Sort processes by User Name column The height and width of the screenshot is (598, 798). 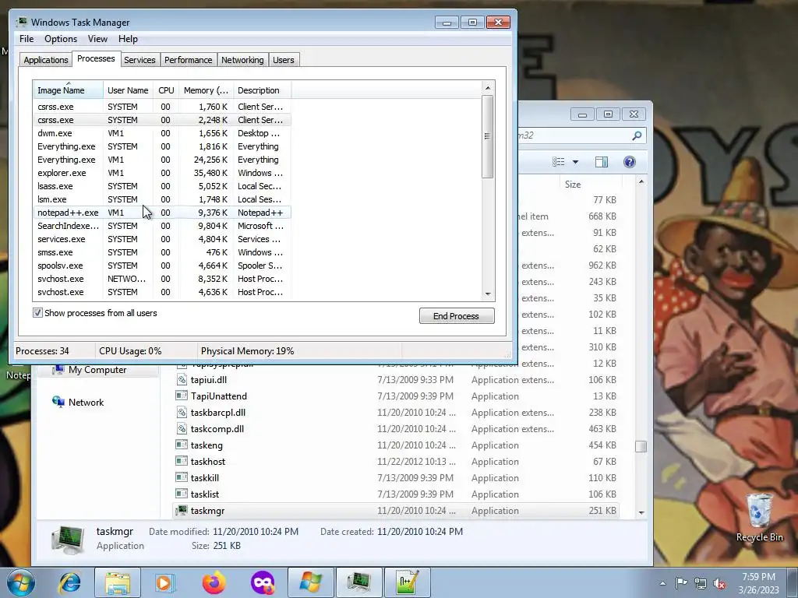[x=128, y=90]
